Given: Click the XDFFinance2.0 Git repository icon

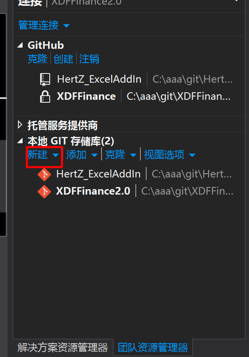Looking at the screenshot, I should 44,192.
